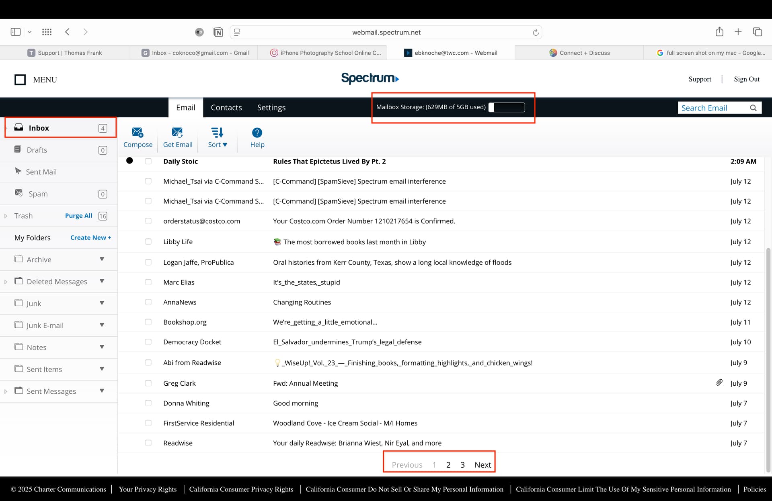Click the MENU square icon
Image resolution: width=772 pixels, height=501 pixels.
point(20,80)
